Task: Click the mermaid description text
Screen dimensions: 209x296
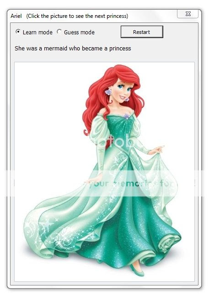Action: 73,49
